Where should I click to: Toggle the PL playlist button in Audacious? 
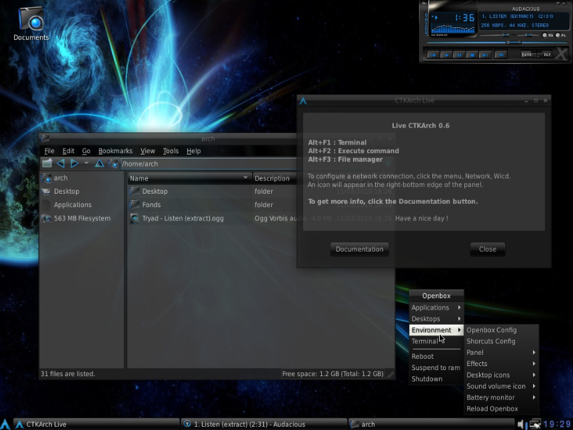(x=560, y=35)
